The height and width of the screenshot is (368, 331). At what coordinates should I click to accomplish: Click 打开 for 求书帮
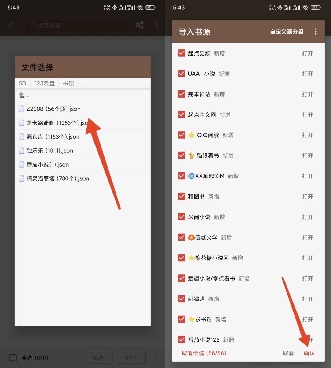pyautogui.click(x=307, y=320)
